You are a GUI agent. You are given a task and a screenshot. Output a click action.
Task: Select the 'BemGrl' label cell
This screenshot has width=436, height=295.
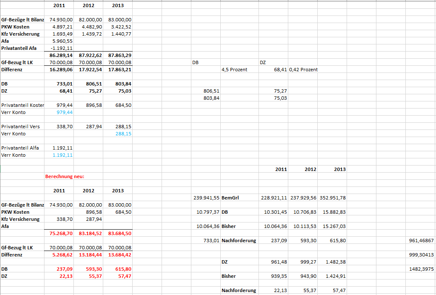pyautogui.click(x=230, y=198)
